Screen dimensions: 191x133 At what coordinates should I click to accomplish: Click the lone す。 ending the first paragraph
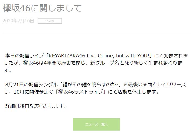point(8,70)
